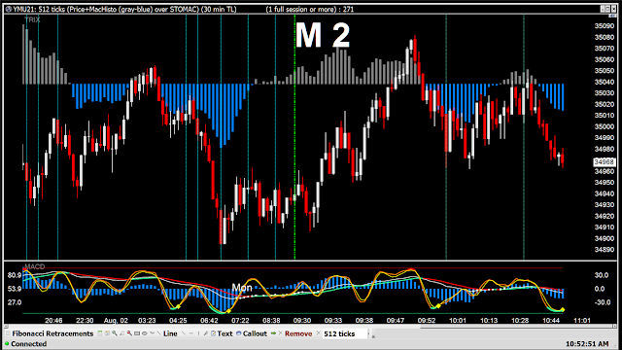Click the chevron-shaped drawing tool icon
622x350 pixels.
point(152,332)
